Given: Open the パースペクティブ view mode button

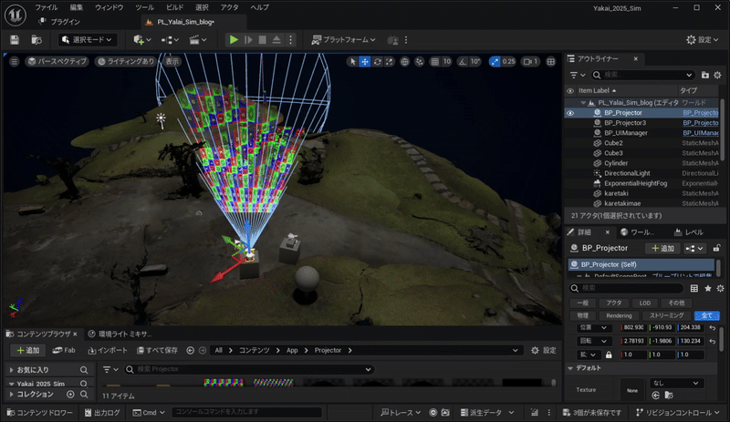Looking at the screenshot, I should pos(57,61).
